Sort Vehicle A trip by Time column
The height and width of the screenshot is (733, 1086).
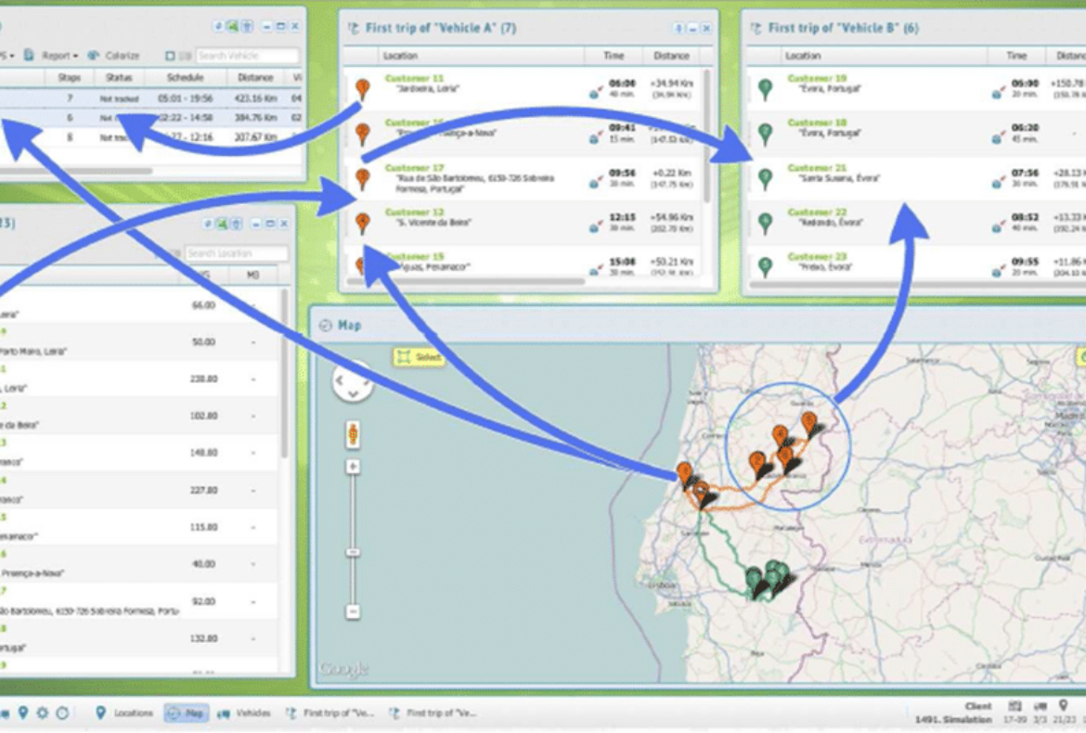(x=612, y=57)
